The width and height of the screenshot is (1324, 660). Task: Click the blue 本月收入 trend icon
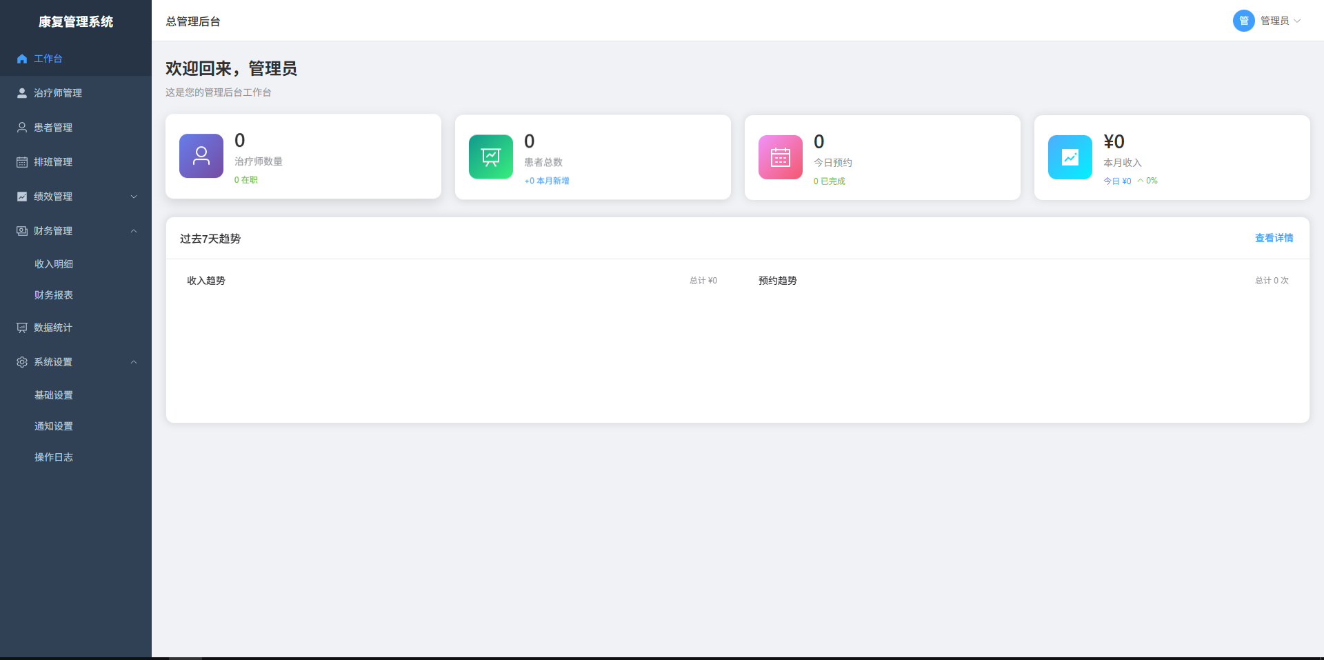(x=1070, y=157)
